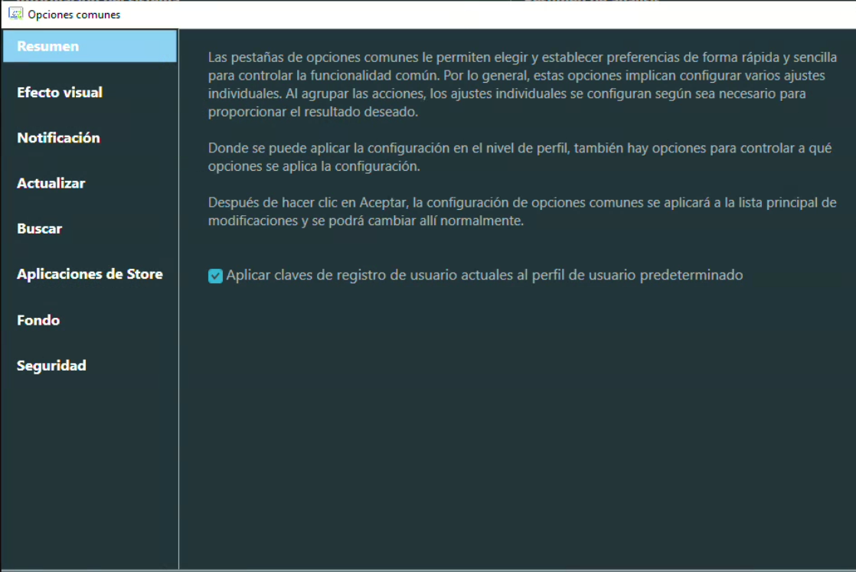Image resolution: width=856 pixels, height=572 pixels.
Task: Go to the Actualizar tab
Action: point(51,184)
